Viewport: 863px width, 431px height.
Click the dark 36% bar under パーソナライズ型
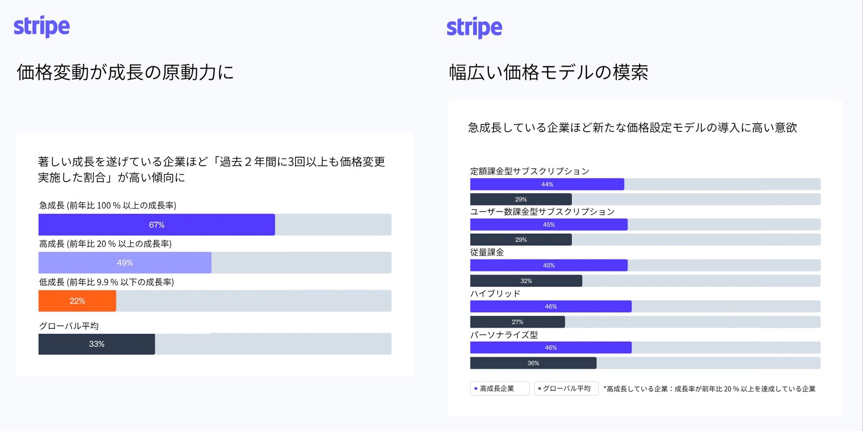533,363
